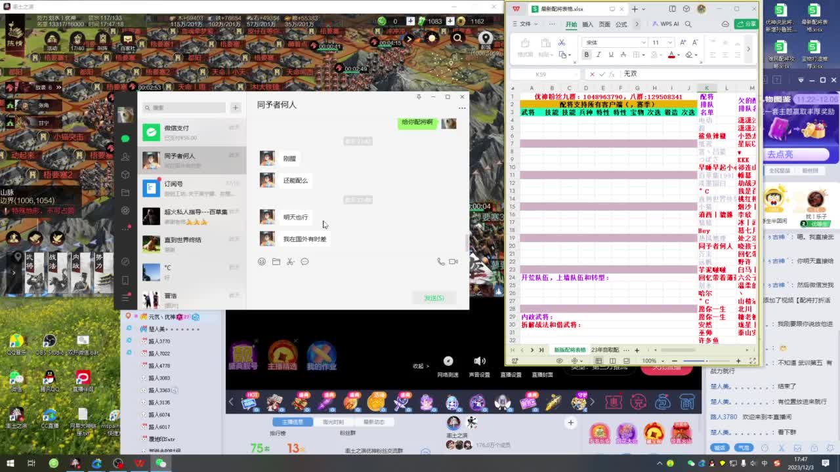Add a new sheet with plus button
Viewport: 840px width, 472px height.
point(637,350)
